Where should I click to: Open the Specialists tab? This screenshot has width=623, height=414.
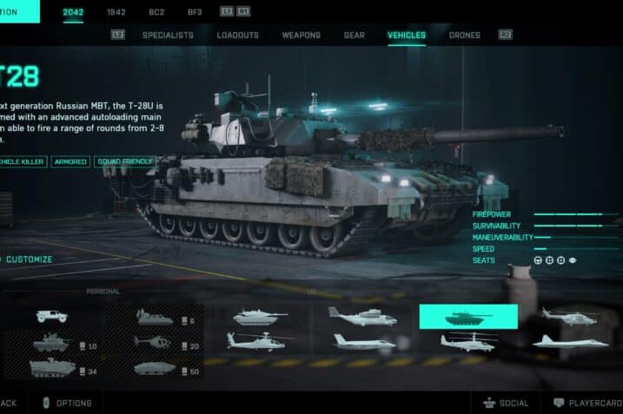pyautogui.click(x=168, y=35)
